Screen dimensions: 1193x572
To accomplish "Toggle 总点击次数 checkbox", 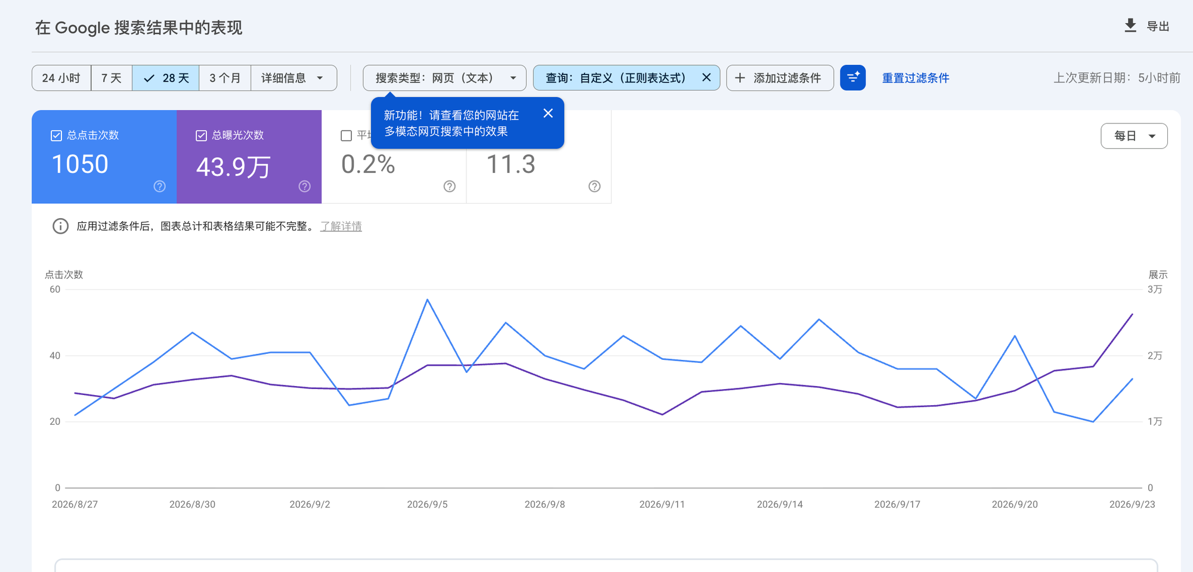I will click(x=56, y=136).
